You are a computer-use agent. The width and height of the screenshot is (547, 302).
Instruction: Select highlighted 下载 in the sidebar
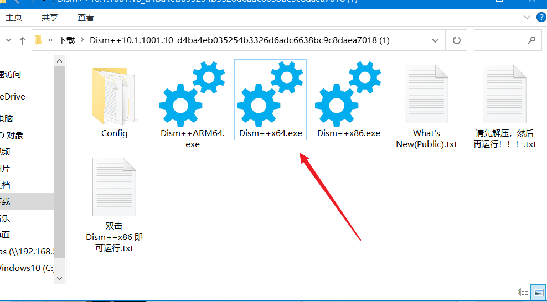pos(27,201)
